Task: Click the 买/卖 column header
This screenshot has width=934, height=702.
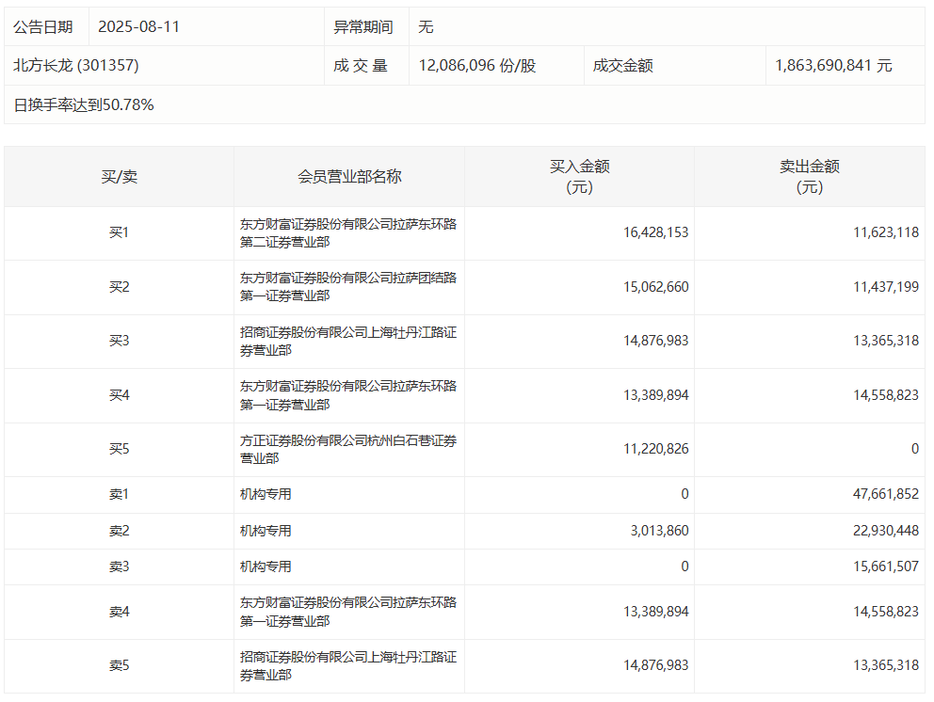Action: tap(120, 177)
